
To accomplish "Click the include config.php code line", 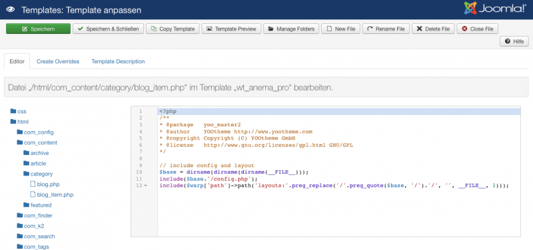I will [209, 179].
